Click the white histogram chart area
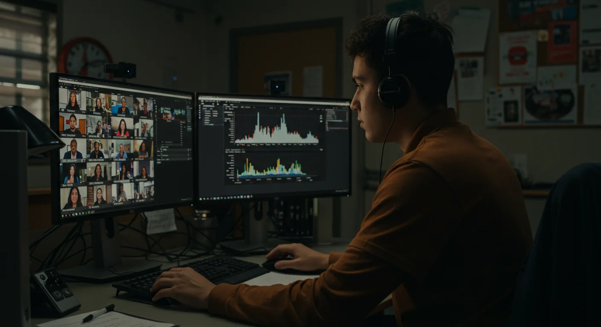 point(277,127)
